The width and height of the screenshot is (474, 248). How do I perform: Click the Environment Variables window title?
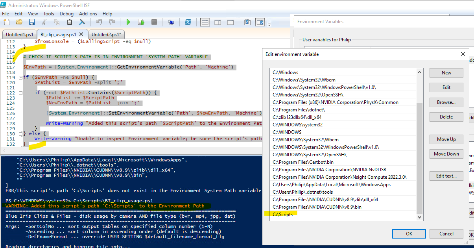click(x=320, y=22)
